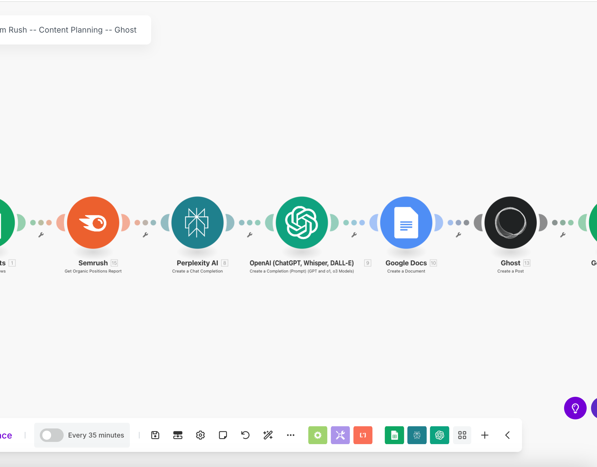The height and width of the screenshot is (467, 597).
Task: Click the "Get Organic Positions Report" label
Action: click(x=93, y=271)
